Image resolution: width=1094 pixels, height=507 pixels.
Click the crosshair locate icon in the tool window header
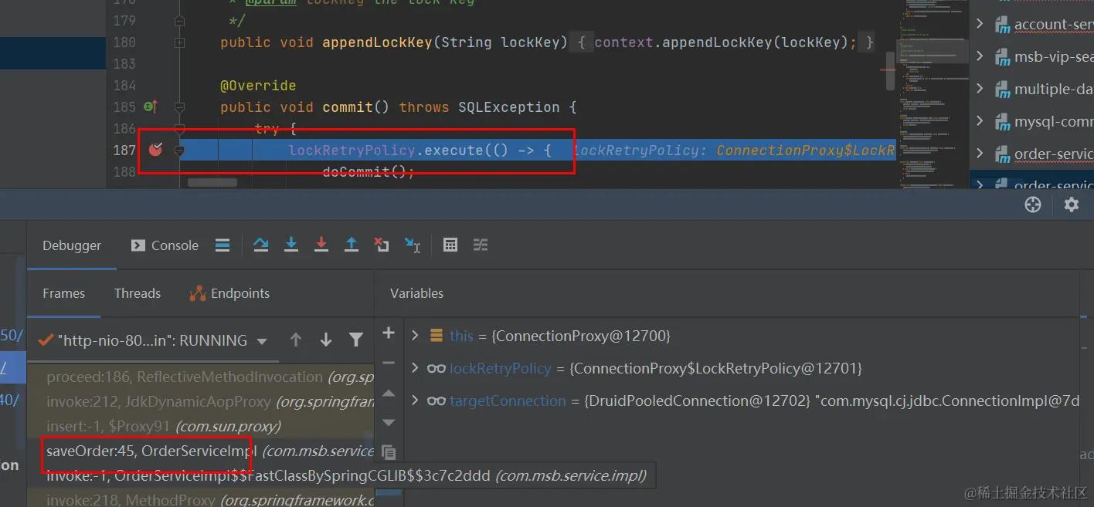(x=1032, y=204)
